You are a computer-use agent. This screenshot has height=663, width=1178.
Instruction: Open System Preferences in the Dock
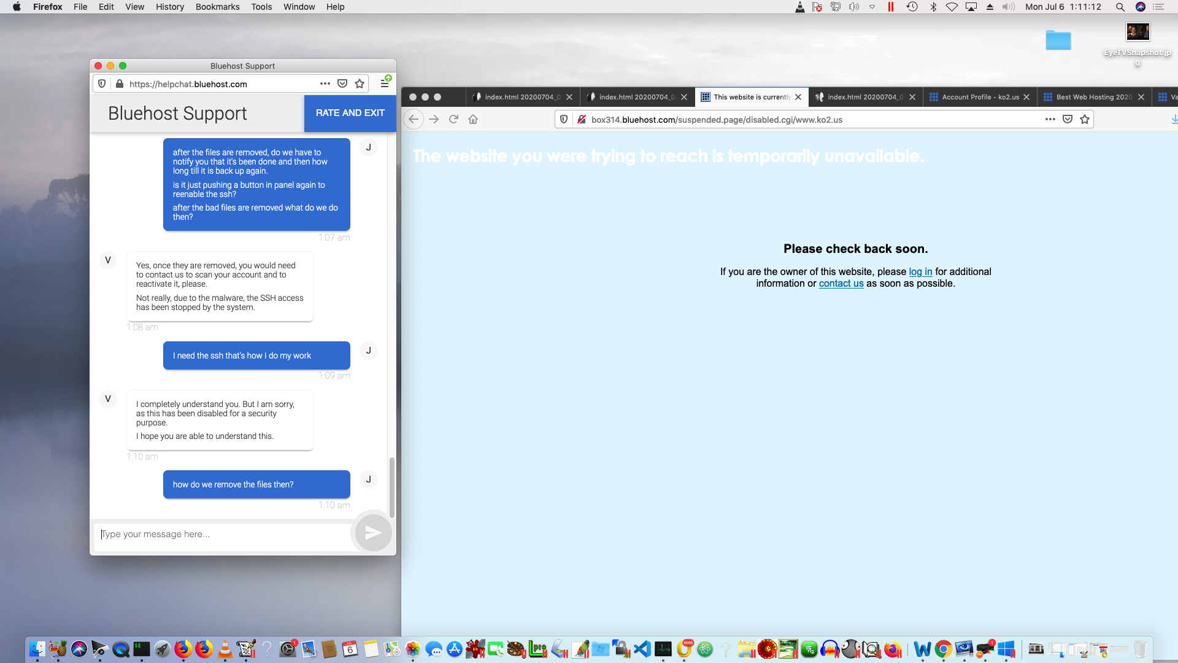[288, 649]
